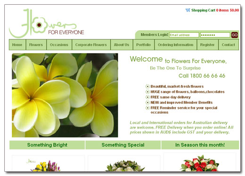
Task: Click 'NEW and improved Member Benefits' text
Action: tap(181, 102)
